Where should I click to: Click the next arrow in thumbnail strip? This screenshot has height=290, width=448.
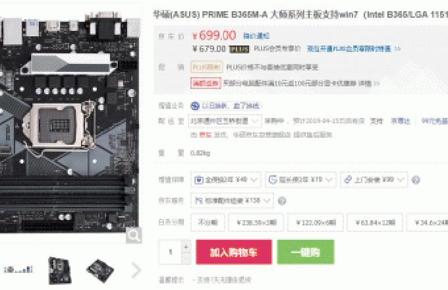point(136,270)
